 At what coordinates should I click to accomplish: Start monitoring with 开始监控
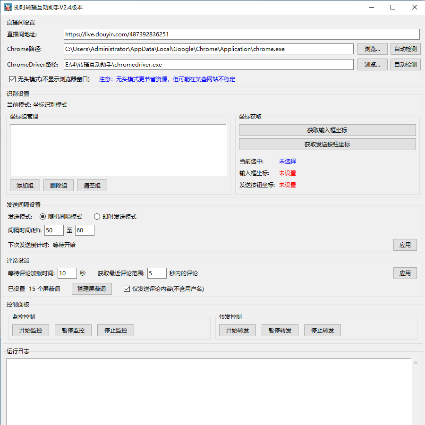coord(31,331)
